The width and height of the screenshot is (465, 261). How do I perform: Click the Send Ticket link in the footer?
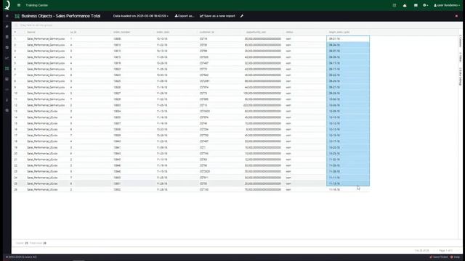439,257
